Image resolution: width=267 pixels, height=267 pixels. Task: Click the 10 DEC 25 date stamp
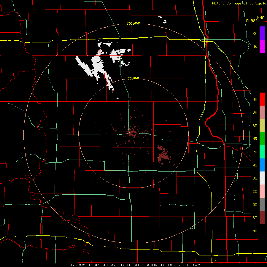pyautogui.click(x=172, y=265)
